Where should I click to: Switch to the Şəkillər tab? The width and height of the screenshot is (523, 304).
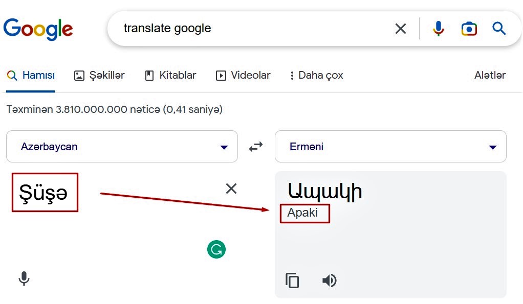[99, 76]
